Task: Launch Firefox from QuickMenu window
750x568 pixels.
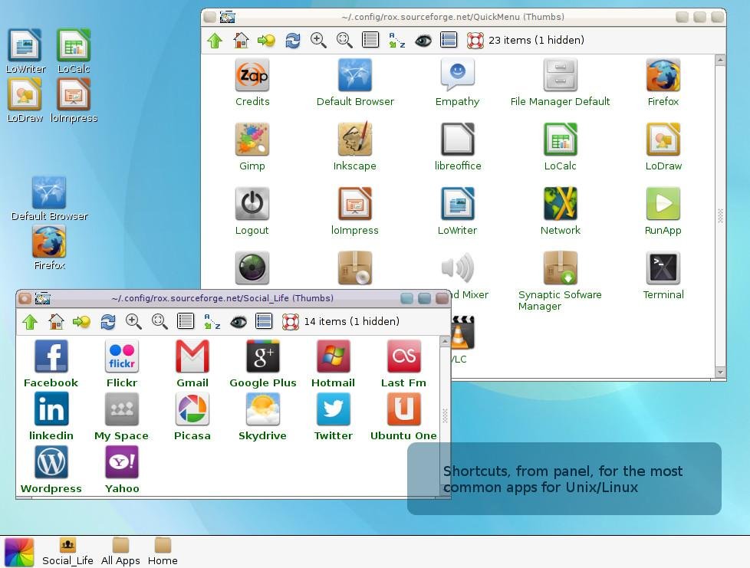Action: (663, 75)
